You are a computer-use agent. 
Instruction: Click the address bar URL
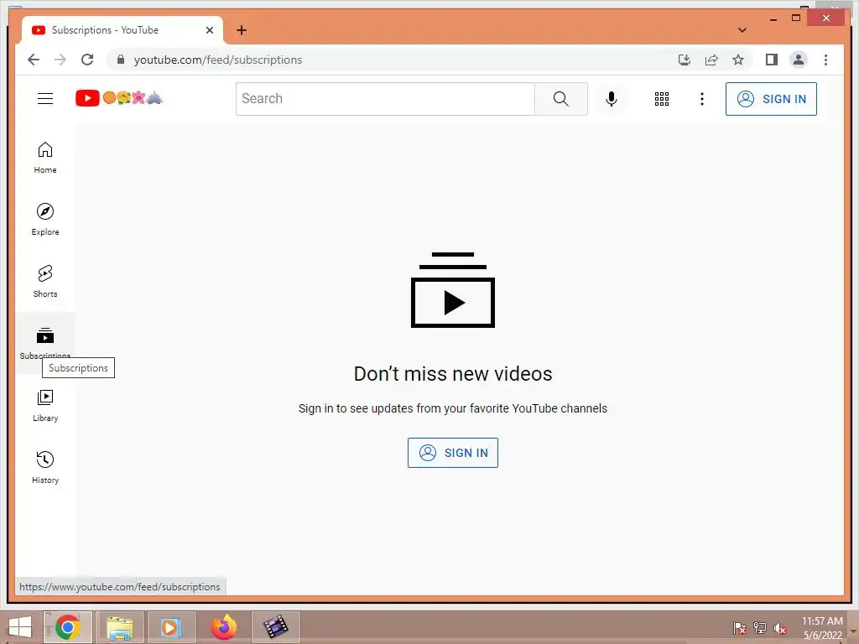[218, 60]
